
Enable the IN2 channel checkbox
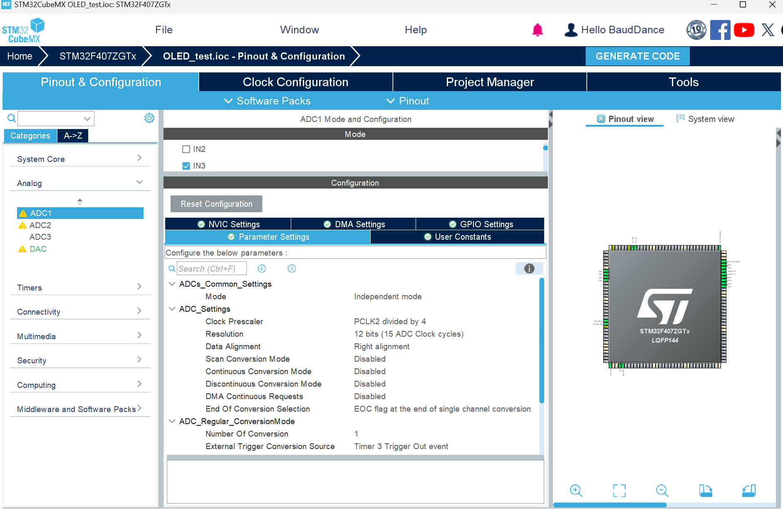coord(186,149)
